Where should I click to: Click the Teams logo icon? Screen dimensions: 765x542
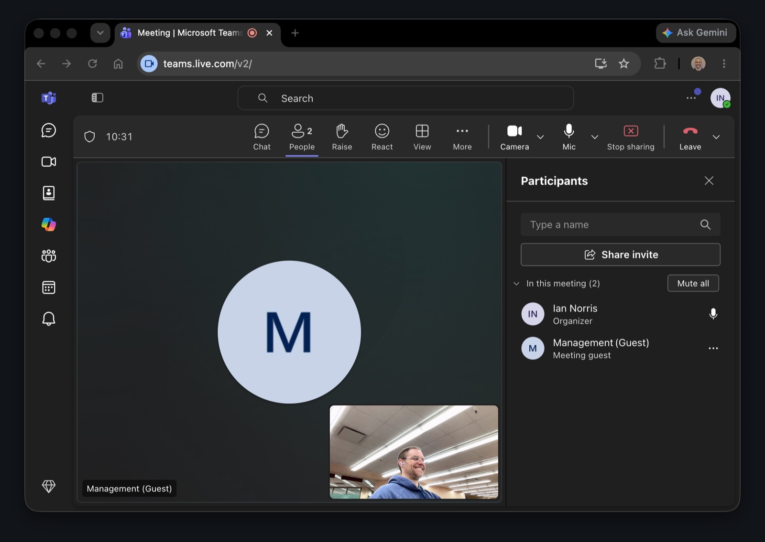tap(49, 98)
